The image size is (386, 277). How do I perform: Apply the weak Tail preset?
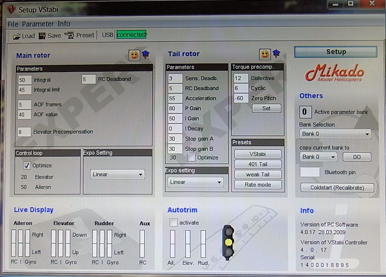click(258, 175)
